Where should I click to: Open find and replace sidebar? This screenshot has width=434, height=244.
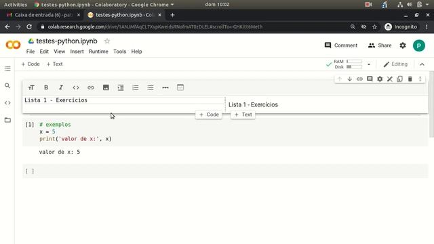point(7,86)
